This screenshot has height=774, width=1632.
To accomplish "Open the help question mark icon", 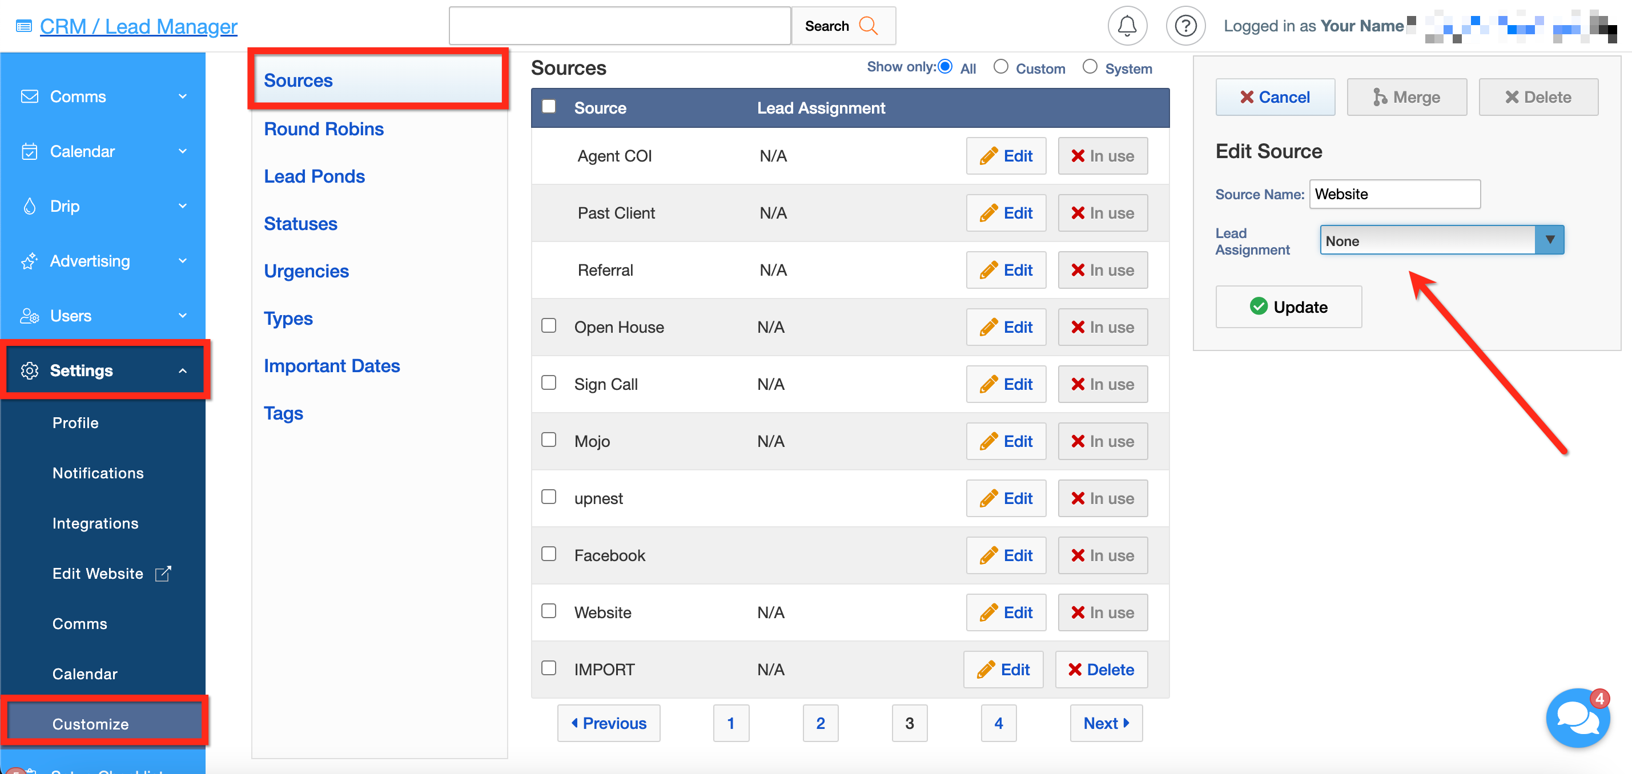I will tap(1185, 26).
